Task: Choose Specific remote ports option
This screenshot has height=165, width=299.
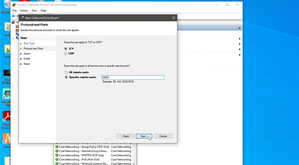Action: pyautogui.click(x=66, y=77)
